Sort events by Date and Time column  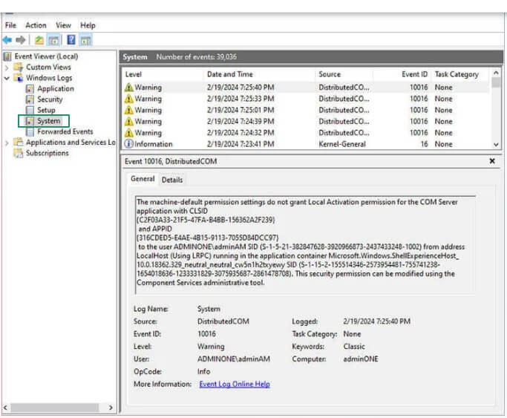(x=229, y=74)
